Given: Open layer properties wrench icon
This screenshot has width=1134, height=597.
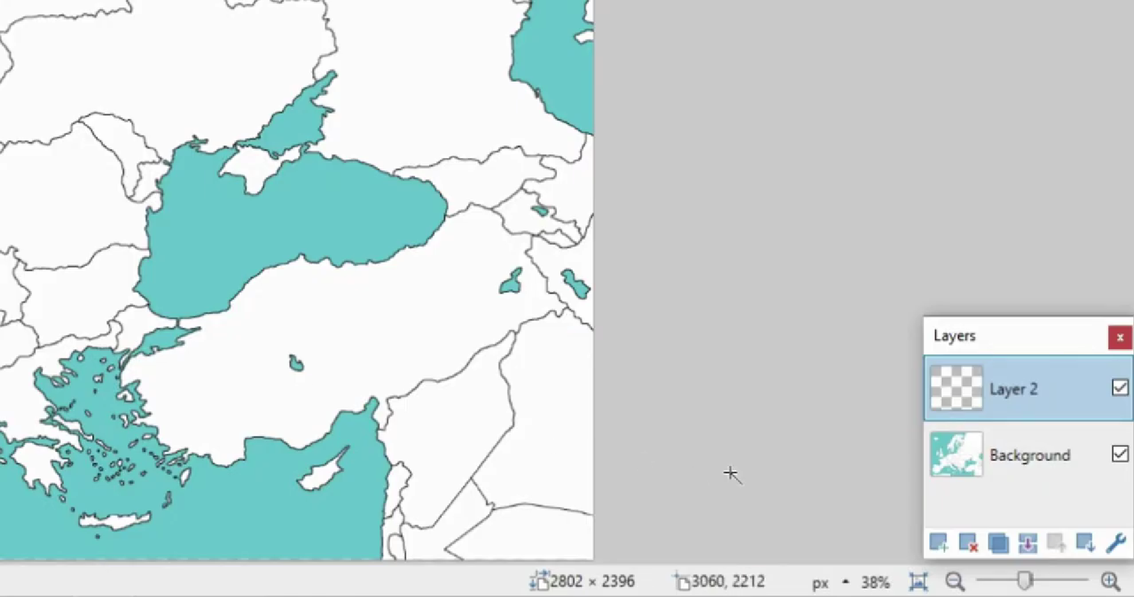Looking at the screenshot, I should tap(1116, 543).
